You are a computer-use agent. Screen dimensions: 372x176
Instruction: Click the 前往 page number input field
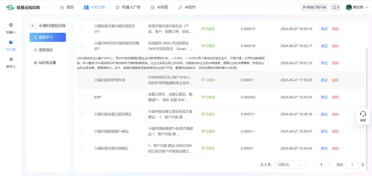tap(352, 165)
